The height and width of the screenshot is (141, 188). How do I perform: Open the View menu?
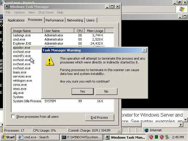[x=31, y=12]
